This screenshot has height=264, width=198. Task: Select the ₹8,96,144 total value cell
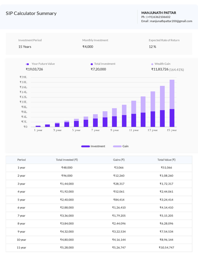166,240
